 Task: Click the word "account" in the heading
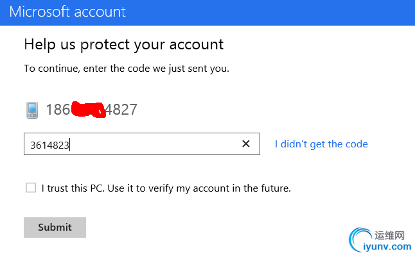[x=194, y=44]
